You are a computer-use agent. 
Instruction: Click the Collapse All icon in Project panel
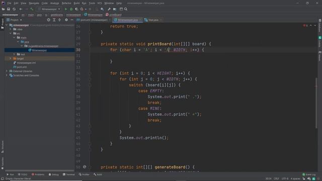tap(59, 20)
